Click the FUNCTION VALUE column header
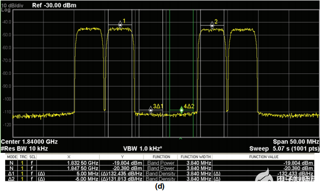This screenshot has height=191, width=321. 264,157
